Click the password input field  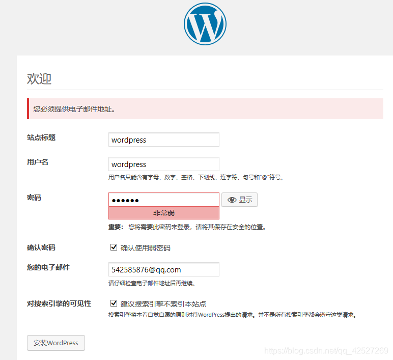tap(164, 200)
